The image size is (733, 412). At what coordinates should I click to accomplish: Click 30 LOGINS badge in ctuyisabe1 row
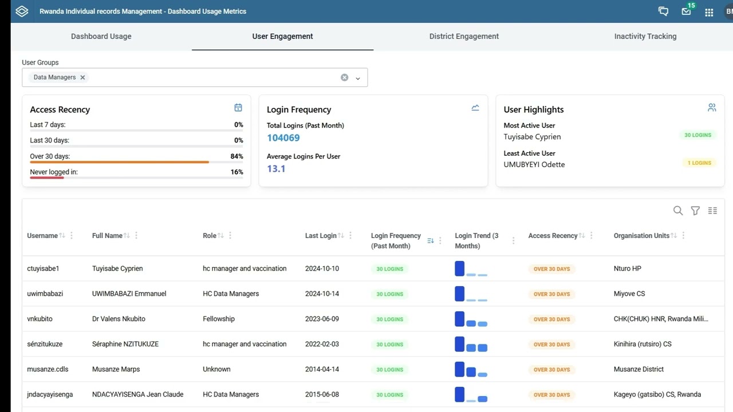[389, 269]
